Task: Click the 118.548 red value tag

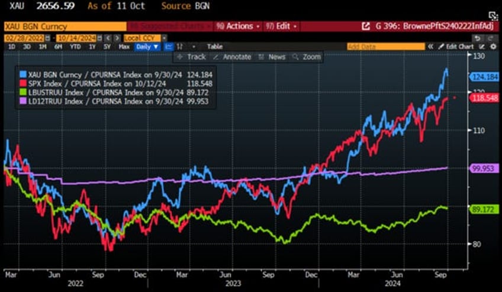Action: pyautogui.click(x=485, y=98)
